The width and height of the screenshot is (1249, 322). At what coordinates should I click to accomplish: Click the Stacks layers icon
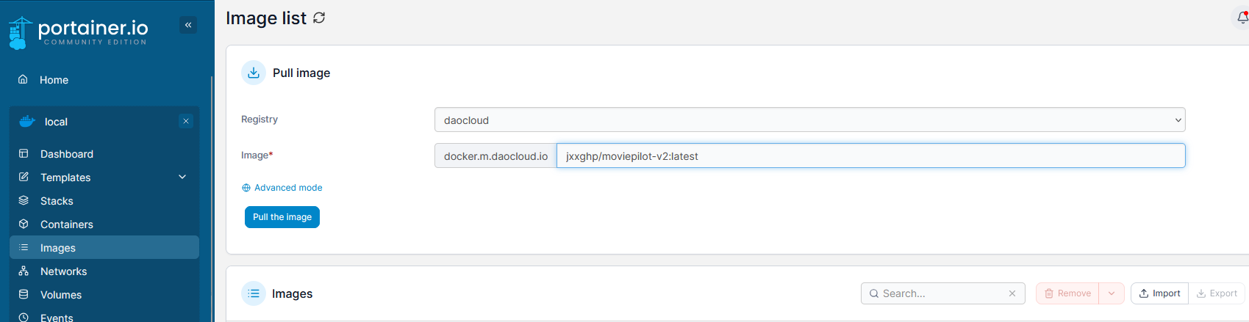(x=24, y=200)
